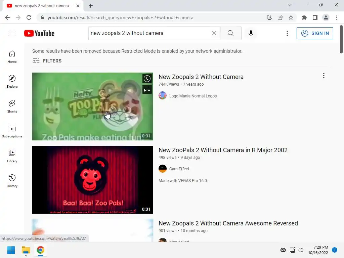Click Chrome icon in taskbar

click(x=41, y=250)
